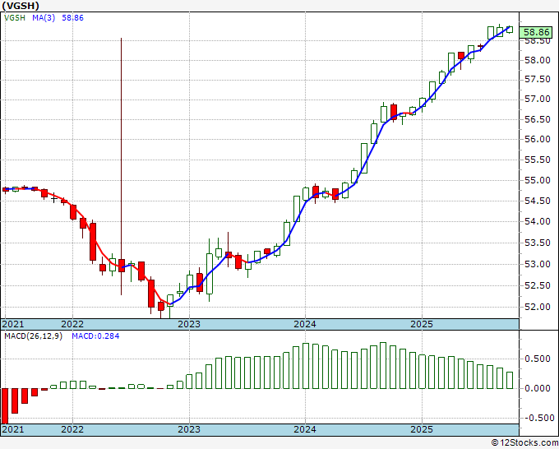Select 2025 on the MACD panel timeline
The height and width of the screenshot is (449, 559).
pos(422,429)
